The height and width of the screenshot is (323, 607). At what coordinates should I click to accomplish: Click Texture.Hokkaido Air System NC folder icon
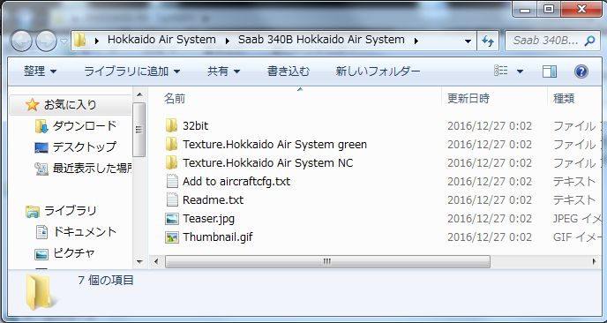[x=171, y=162]
